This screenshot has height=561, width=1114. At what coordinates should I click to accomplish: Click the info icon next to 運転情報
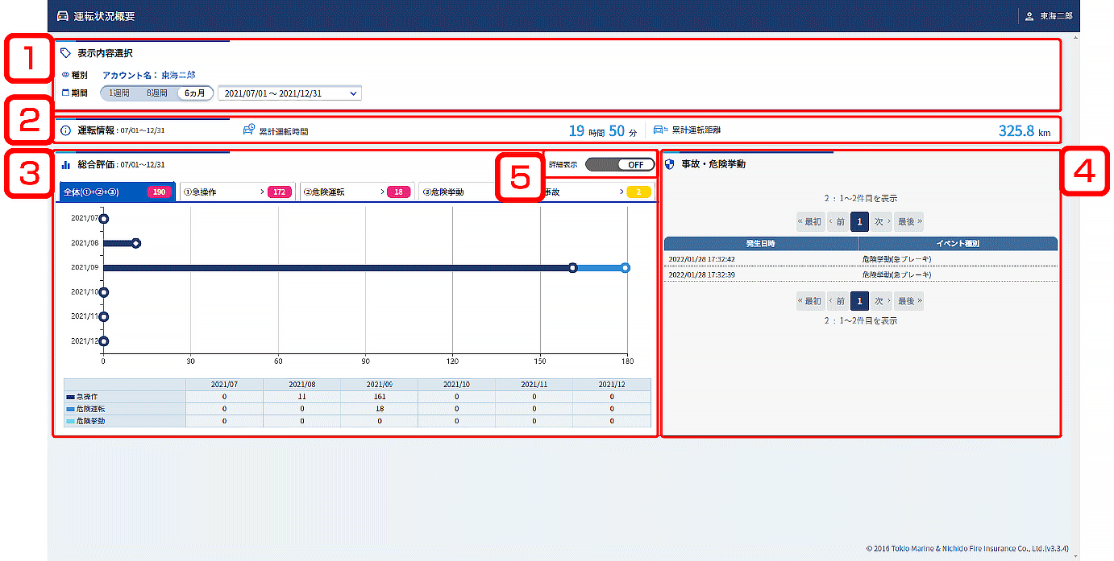[66, 130]
